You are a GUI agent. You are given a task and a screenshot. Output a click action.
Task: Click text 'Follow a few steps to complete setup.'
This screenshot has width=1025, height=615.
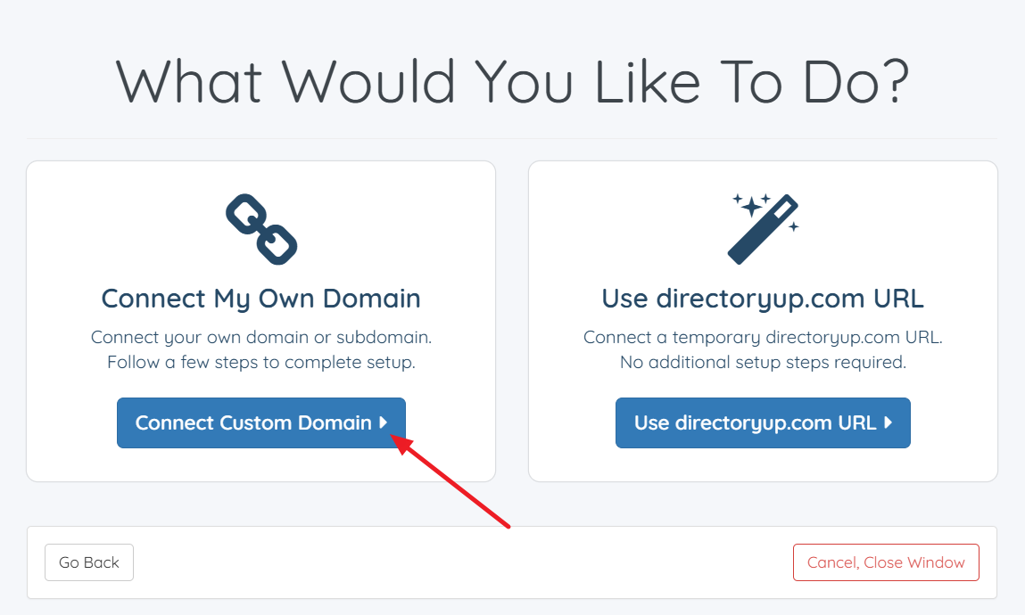[260, 362]
